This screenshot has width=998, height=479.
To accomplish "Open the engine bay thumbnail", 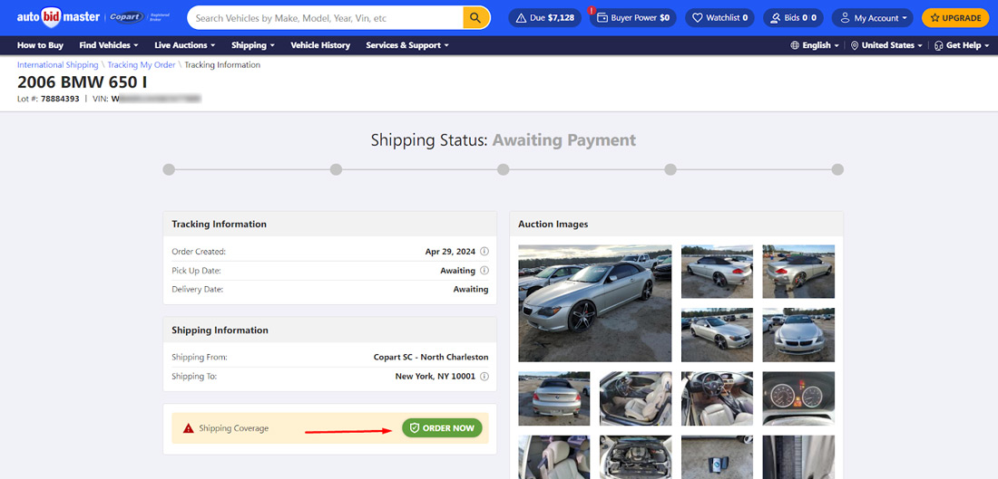I will 636,456.
